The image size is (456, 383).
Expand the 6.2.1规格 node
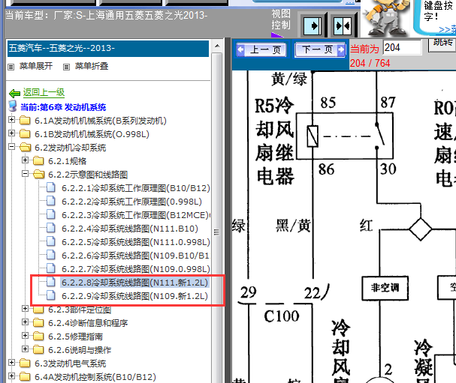25,160
